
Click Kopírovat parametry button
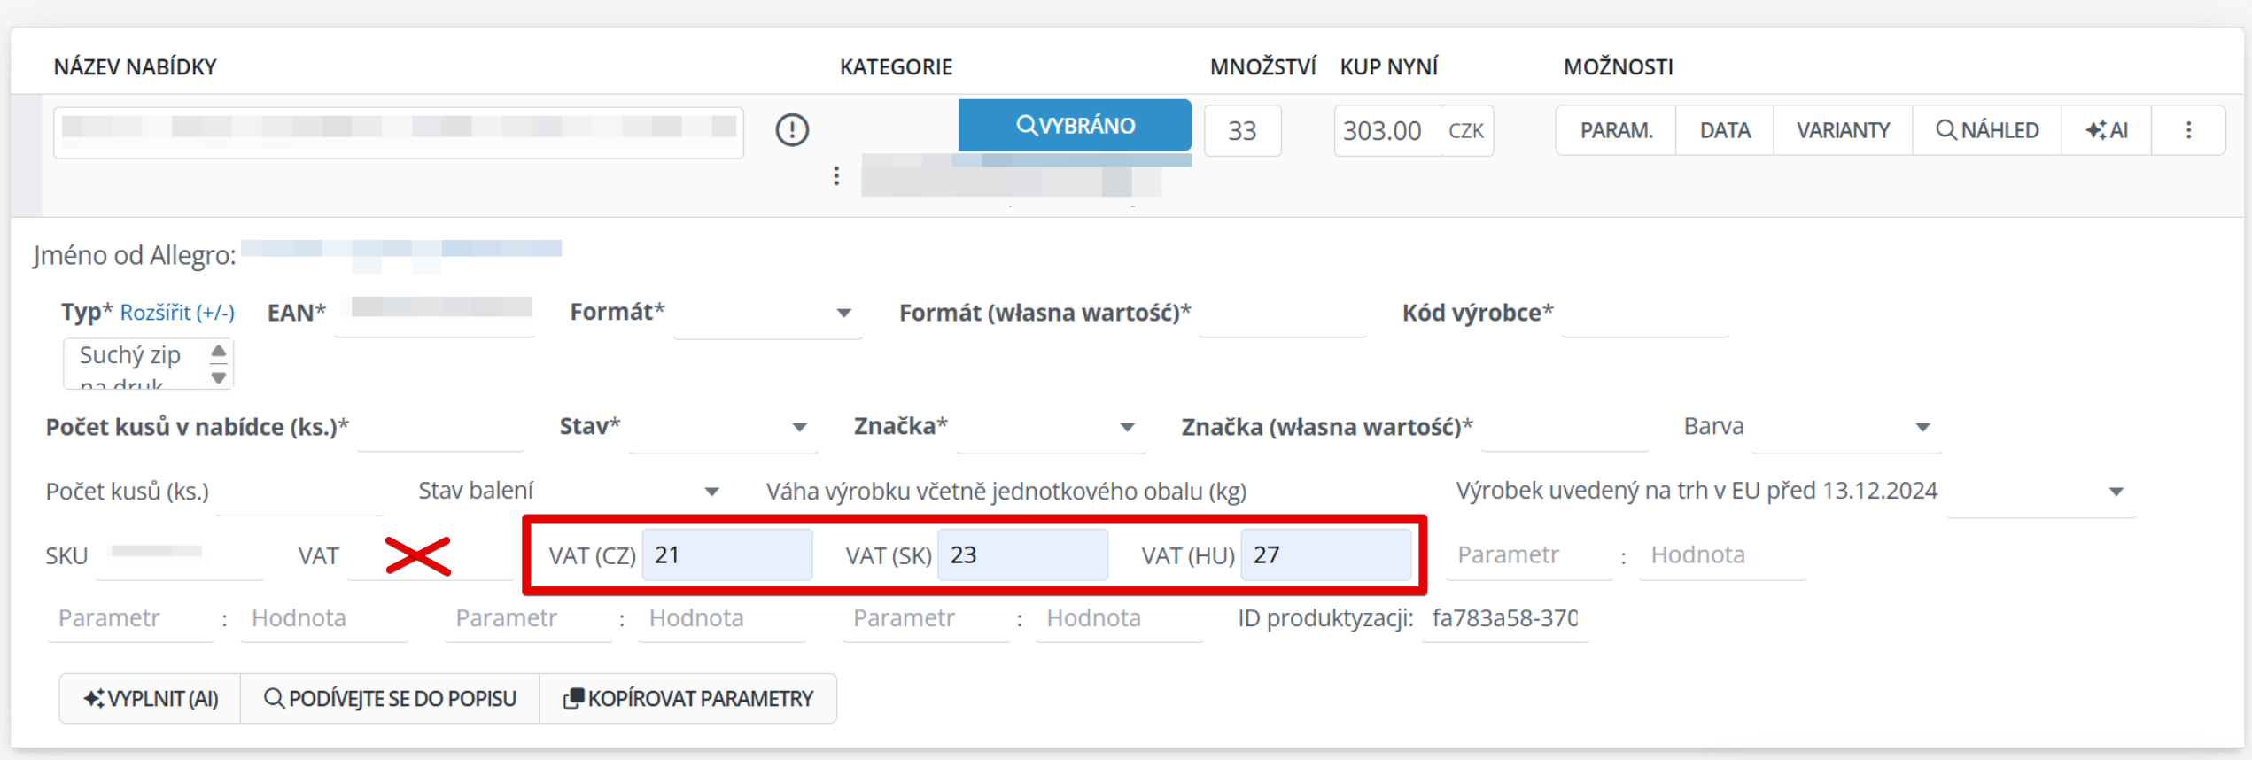tap(688, 698)
